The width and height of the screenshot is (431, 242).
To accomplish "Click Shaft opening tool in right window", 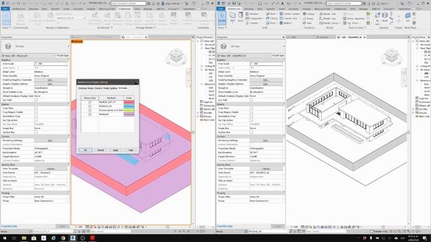I will (x=385, y=17).
